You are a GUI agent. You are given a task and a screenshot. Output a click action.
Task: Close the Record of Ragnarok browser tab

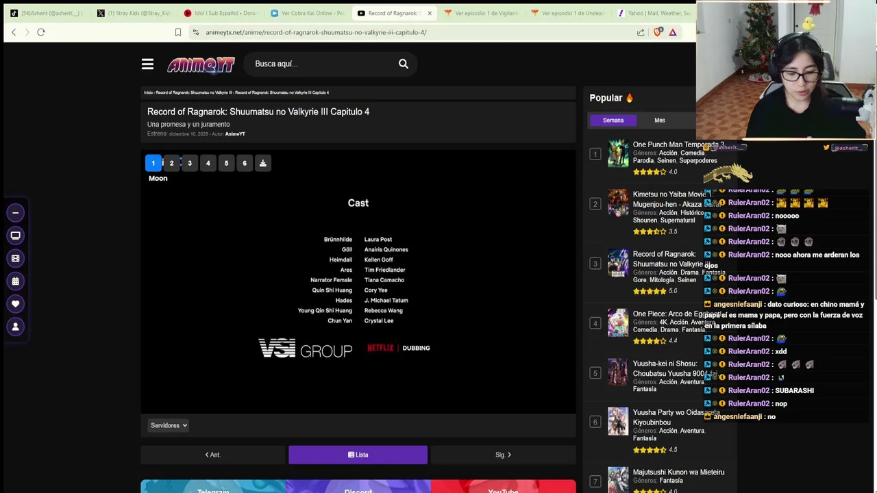[430, 13]
